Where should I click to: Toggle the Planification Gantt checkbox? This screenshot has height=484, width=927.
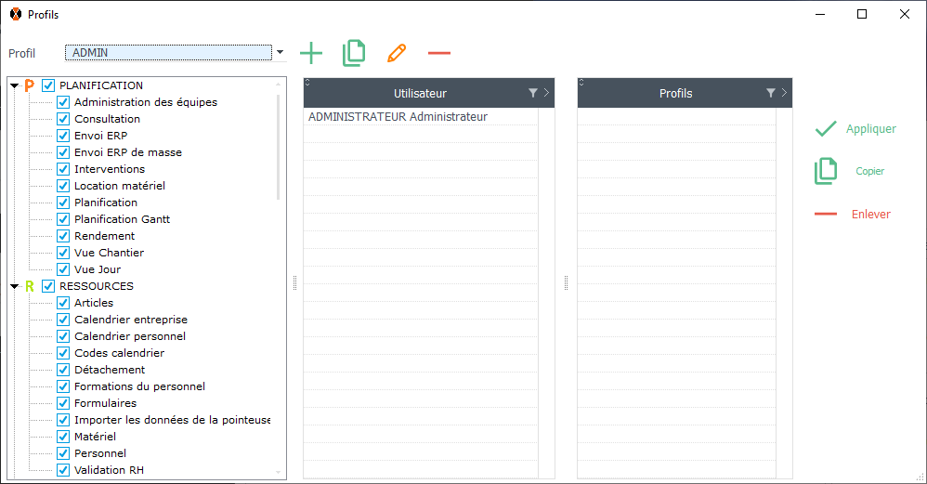coord(63,219)
